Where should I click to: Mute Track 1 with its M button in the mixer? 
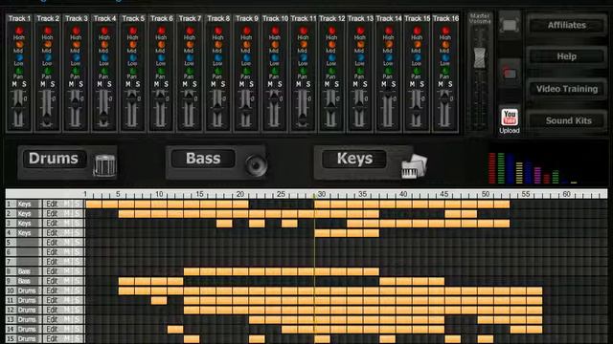[x=14, y=84]
